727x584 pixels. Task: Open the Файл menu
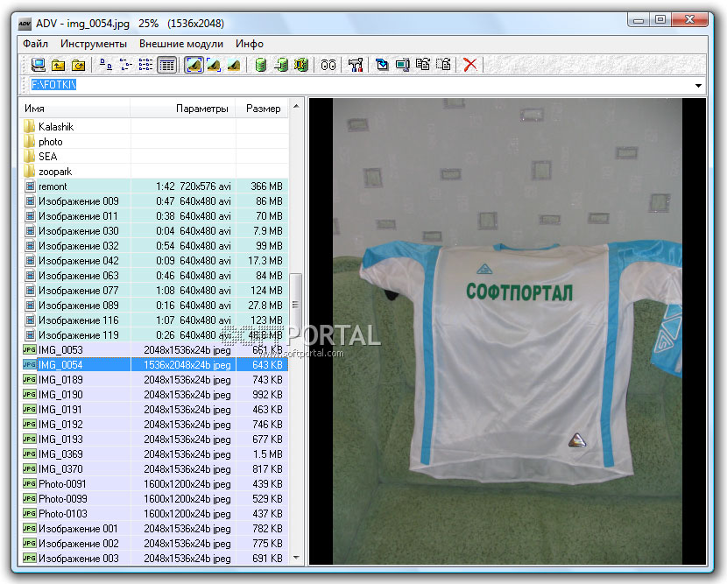35,44
